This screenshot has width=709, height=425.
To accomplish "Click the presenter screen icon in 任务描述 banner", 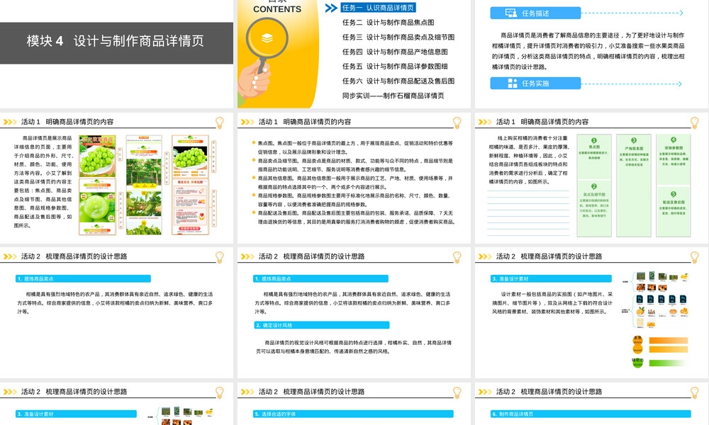I will click(x=511, y=13).
